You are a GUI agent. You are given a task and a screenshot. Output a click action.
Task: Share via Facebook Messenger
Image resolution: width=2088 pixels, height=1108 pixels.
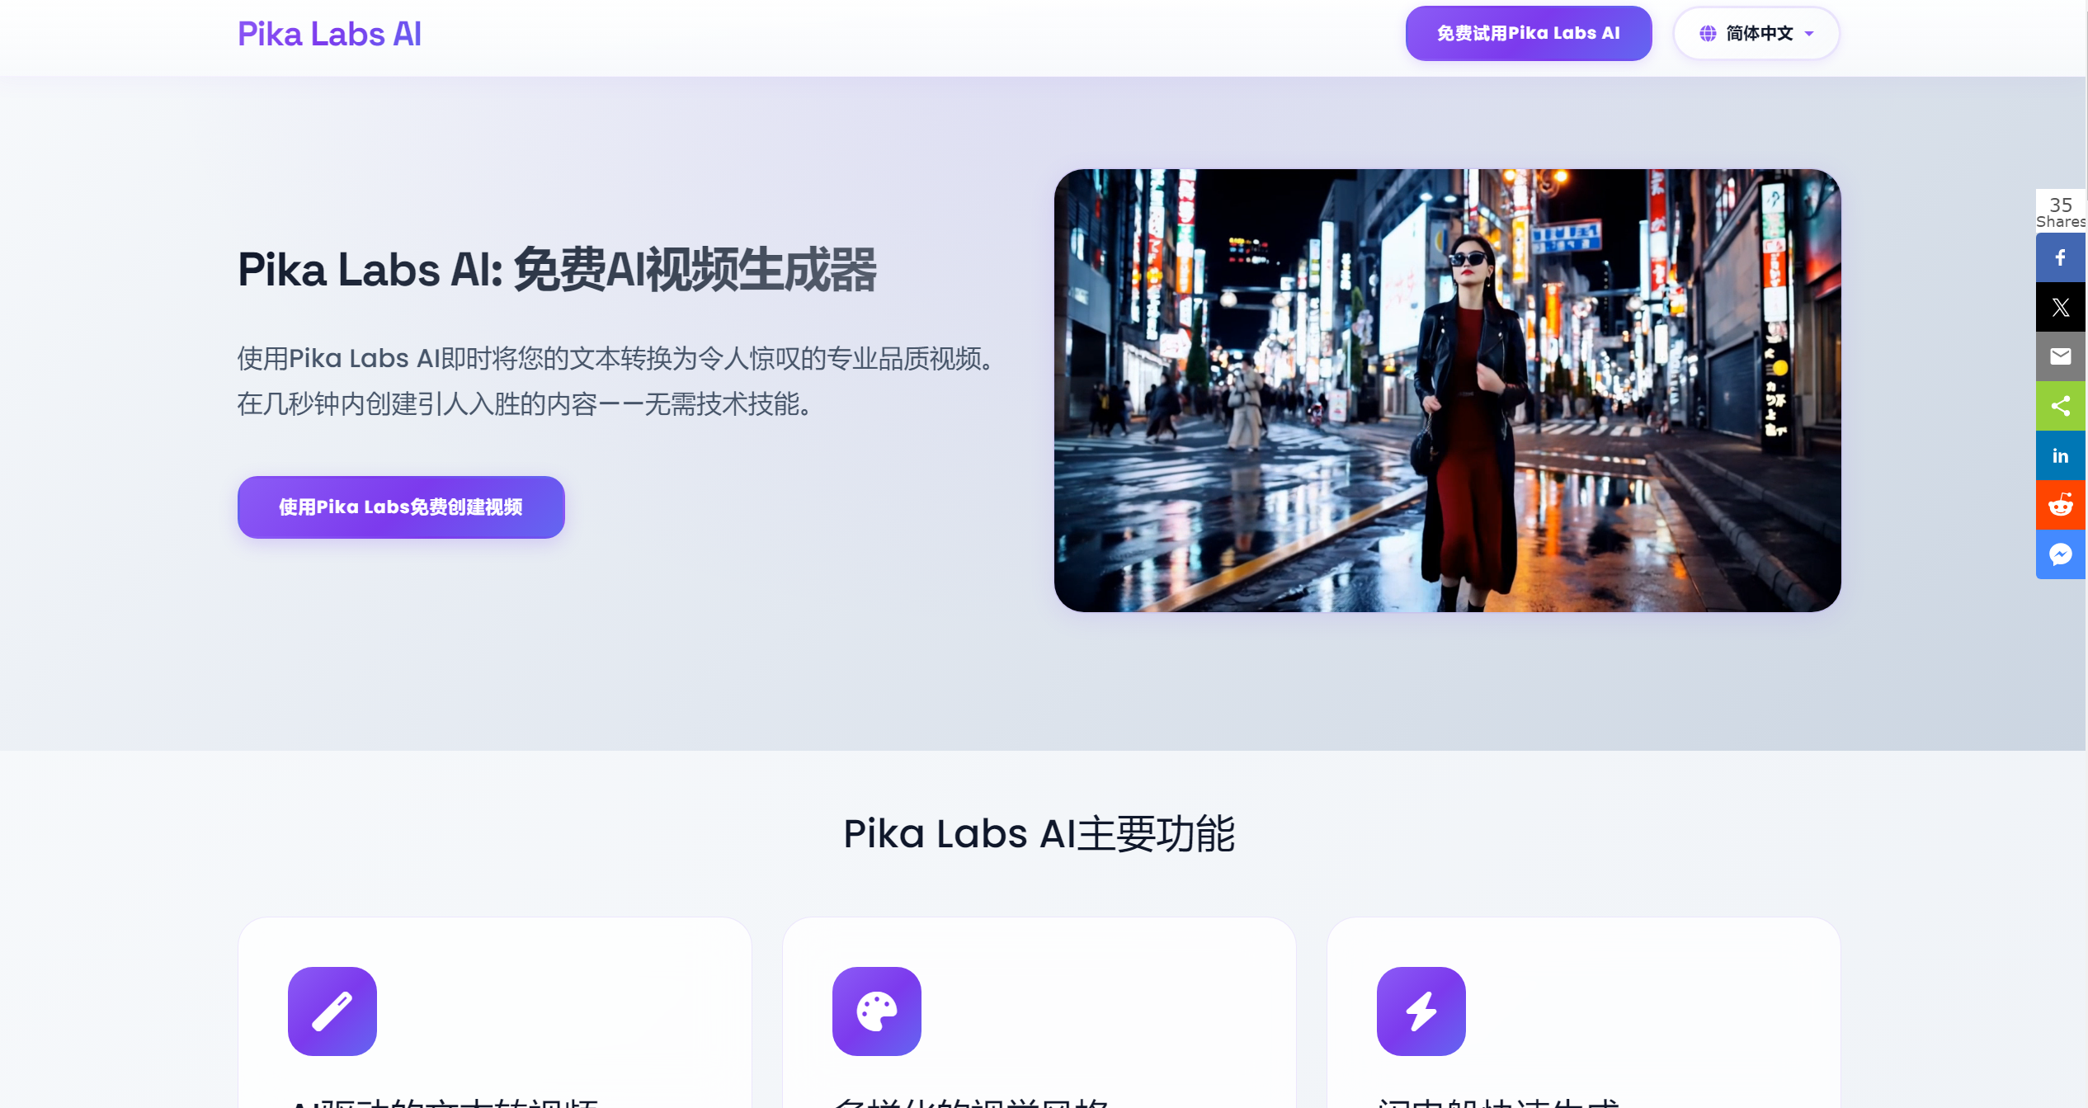click(2060, 554)
